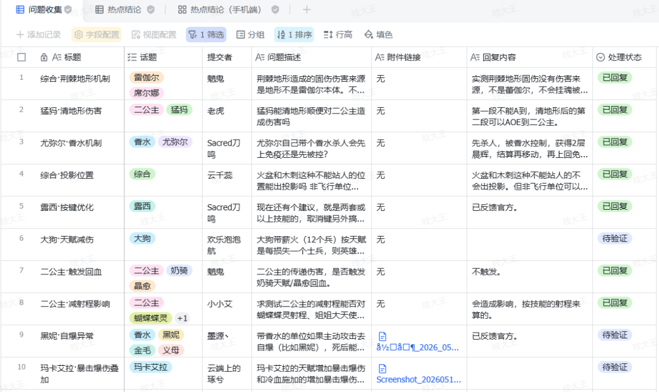Click the 雷伽尔 topic tag
This screenshot has height=392, width=659.
tap(146, 77)
